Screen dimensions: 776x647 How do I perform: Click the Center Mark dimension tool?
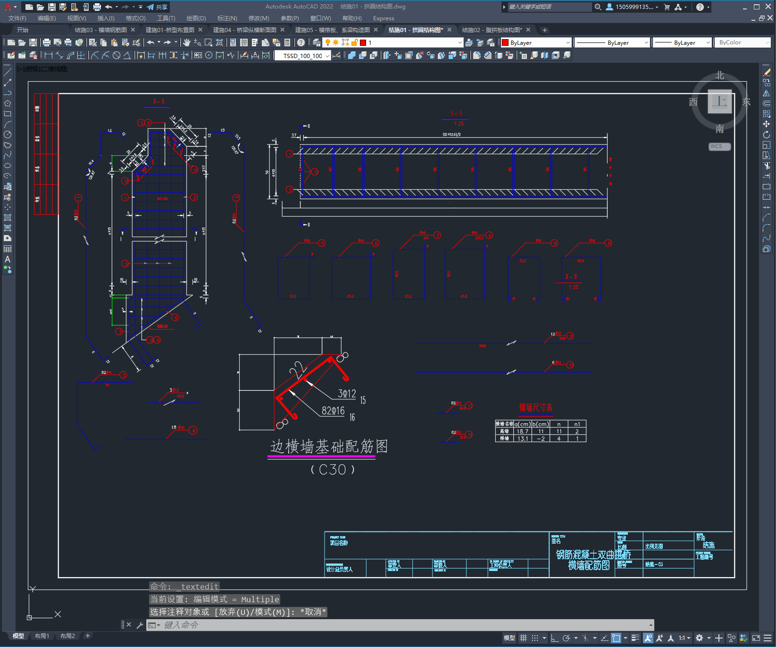209,55
